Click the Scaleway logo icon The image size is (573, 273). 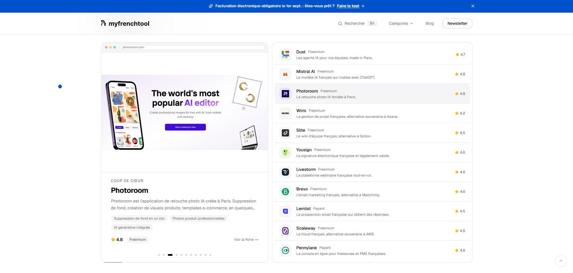285,231
